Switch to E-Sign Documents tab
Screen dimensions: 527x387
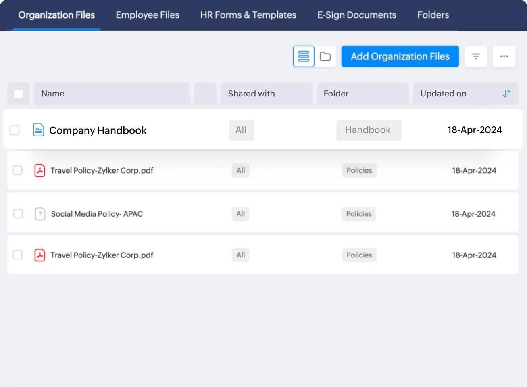(x=356, y=15)
